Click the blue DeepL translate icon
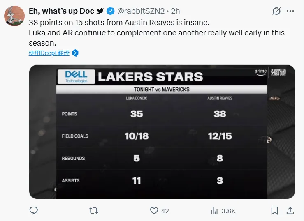Viewport: 304px width, 221px height. [x=75, y=53]
